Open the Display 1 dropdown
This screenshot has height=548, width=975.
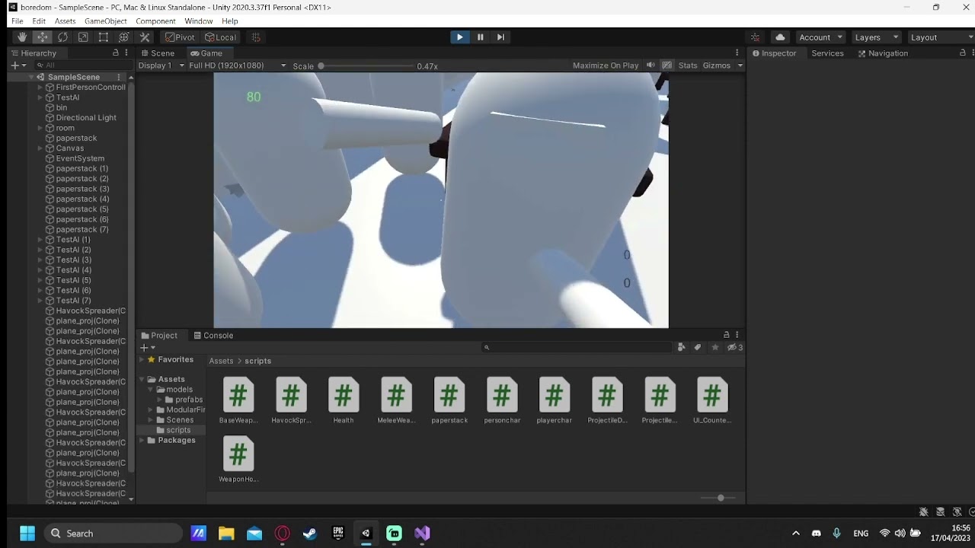[x=161, y=65]
